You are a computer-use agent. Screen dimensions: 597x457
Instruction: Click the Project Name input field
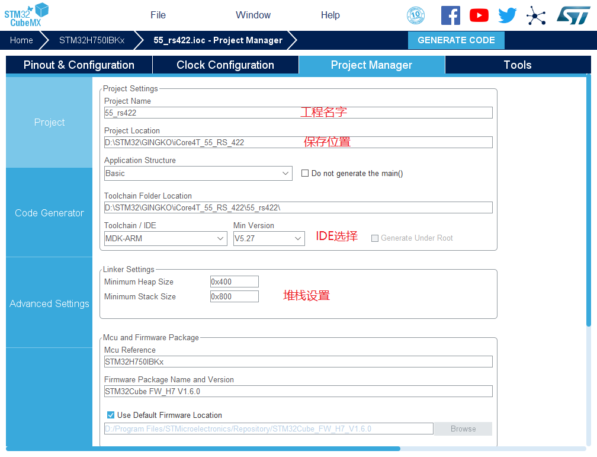pyautogui.click(x=298, y=113)
